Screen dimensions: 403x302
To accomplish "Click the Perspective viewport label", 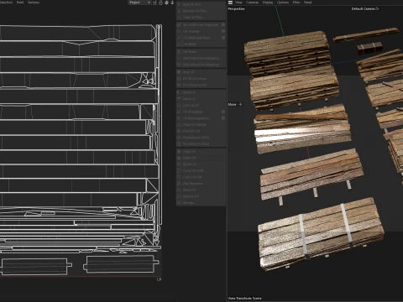I will (x=236, y=9).
